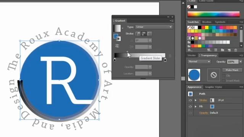Apply gradient within stroke button

click(138, 33)
